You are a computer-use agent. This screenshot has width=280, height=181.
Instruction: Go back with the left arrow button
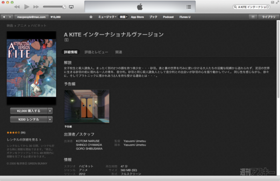pos(4,17)
